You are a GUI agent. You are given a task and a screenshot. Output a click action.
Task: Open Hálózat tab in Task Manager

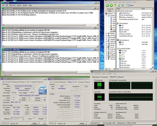click(120, 77)
